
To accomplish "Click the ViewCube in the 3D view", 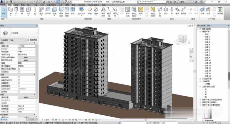I will click(x=182, y=39).
